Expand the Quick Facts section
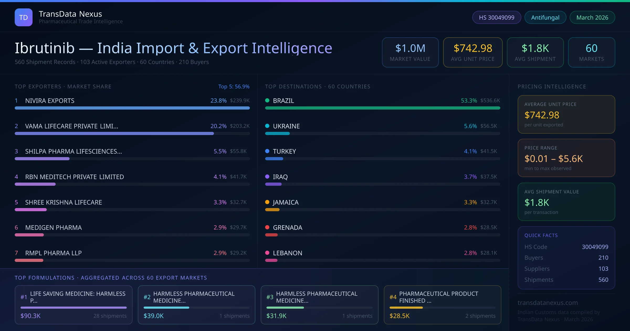The image size is (630, 331). 541,235
